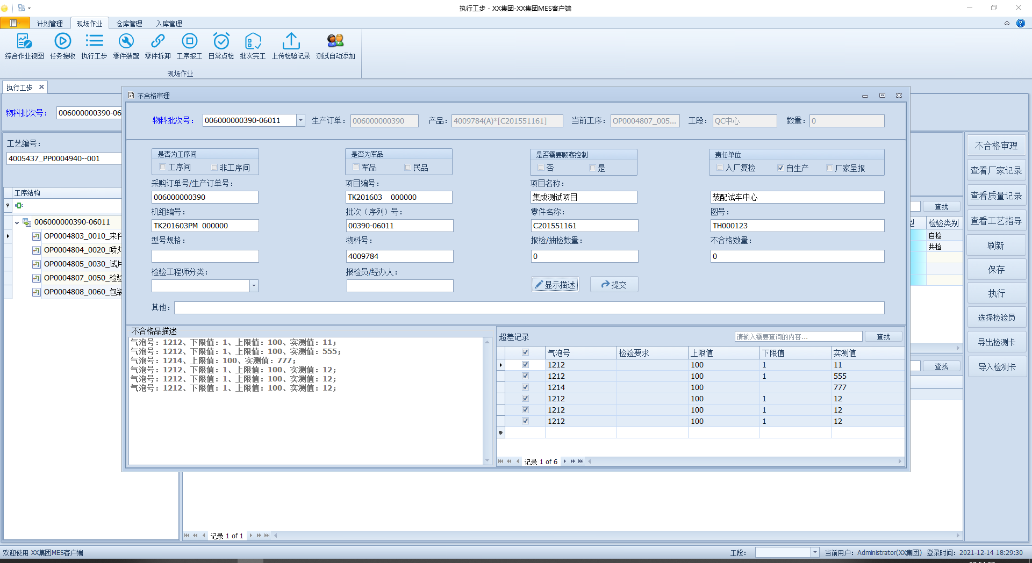
Task: Check the 军品 checkbox
Action: click(356, 167)
